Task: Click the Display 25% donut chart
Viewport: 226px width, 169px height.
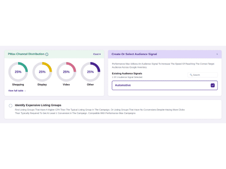Action: [42, 72]
